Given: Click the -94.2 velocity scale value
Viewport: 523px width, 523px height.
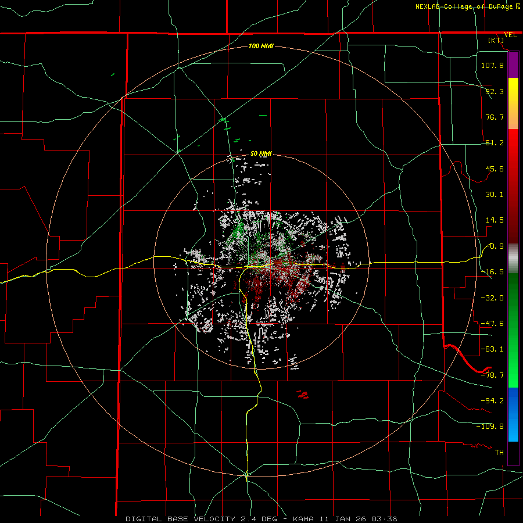Looking at the screenshot, I should (x=492, y=400).
